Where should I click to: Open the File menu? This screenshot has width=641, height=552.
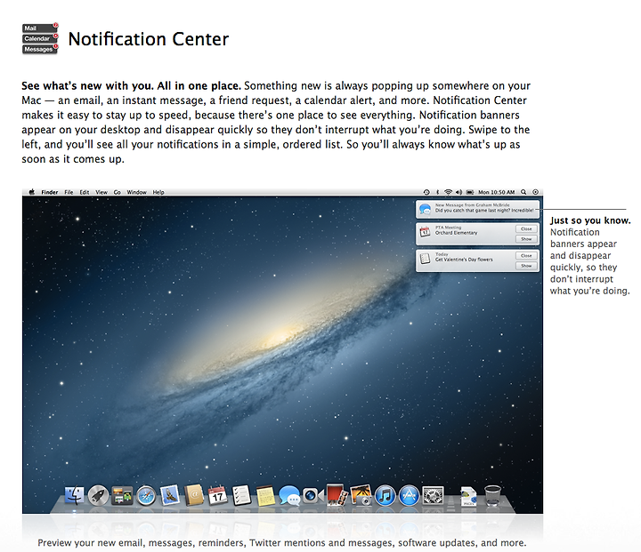pos(69,192)
